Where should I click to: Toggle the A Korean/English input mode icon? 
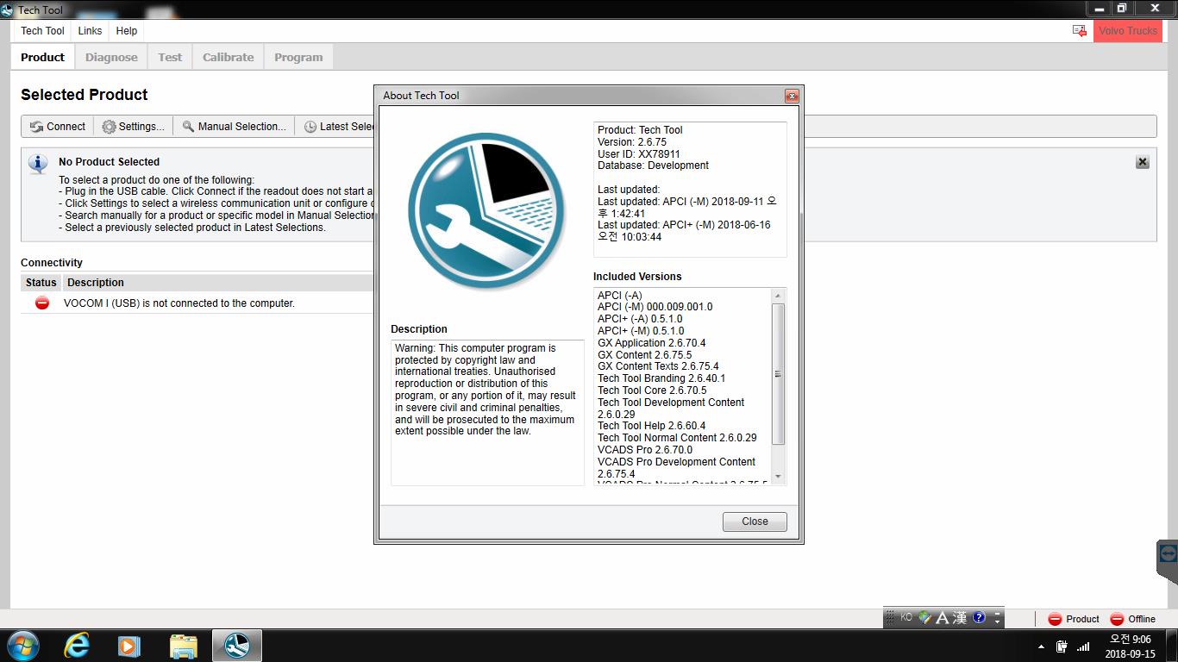pos(943,618)
